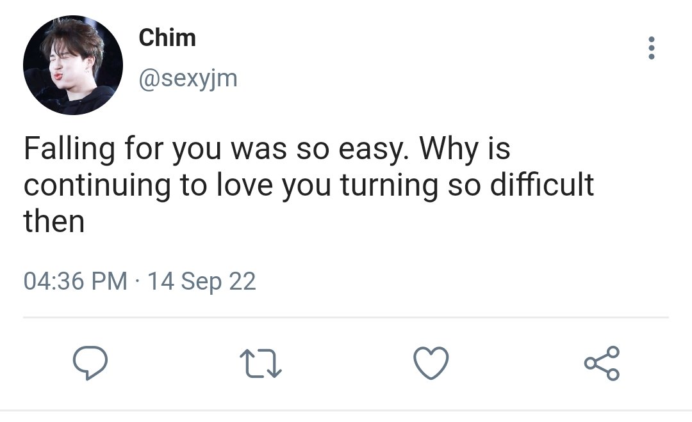View Chim's profile picture
Viewport: 692px width, 422px height.
pyautogui.click(x=73, y=65)
